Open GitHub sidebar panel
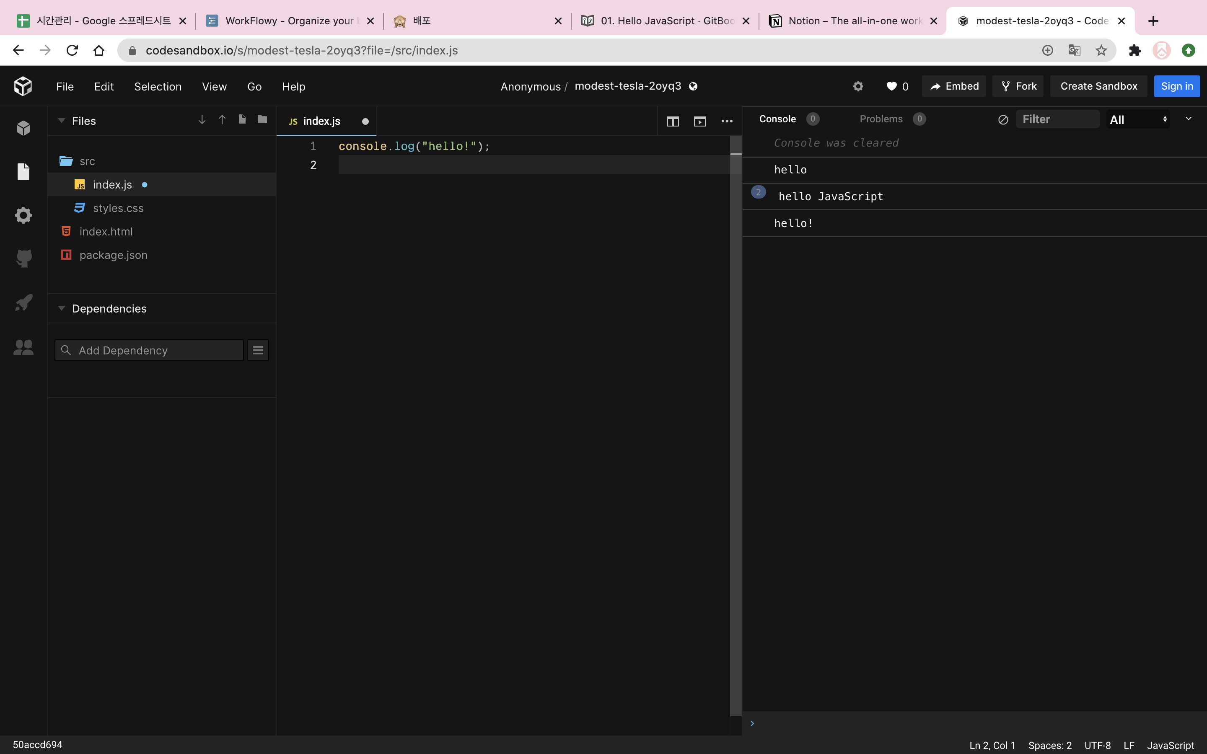 tap(23, 258)
